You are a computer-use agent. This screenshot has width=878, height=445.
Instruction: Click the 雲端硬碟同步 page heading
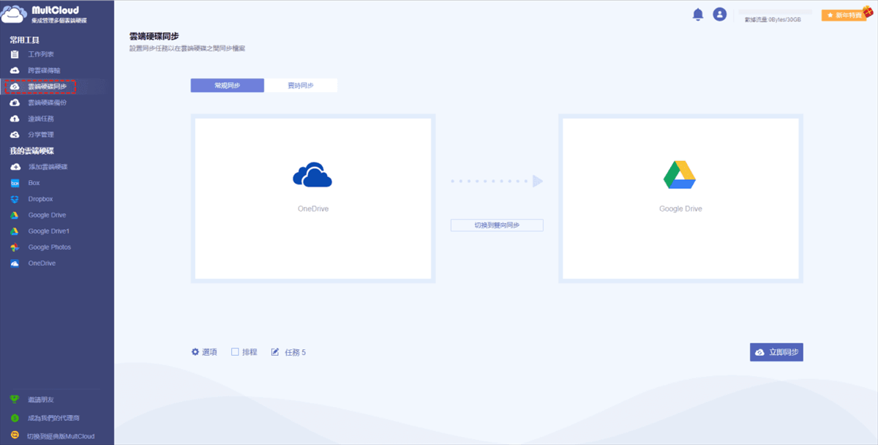[154, 36]
